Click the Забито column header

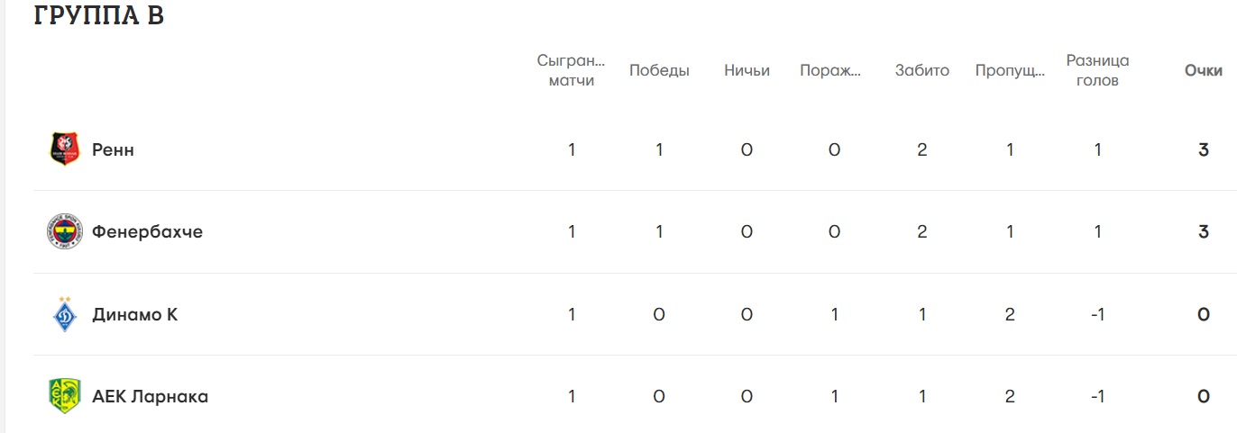[921, 70]
